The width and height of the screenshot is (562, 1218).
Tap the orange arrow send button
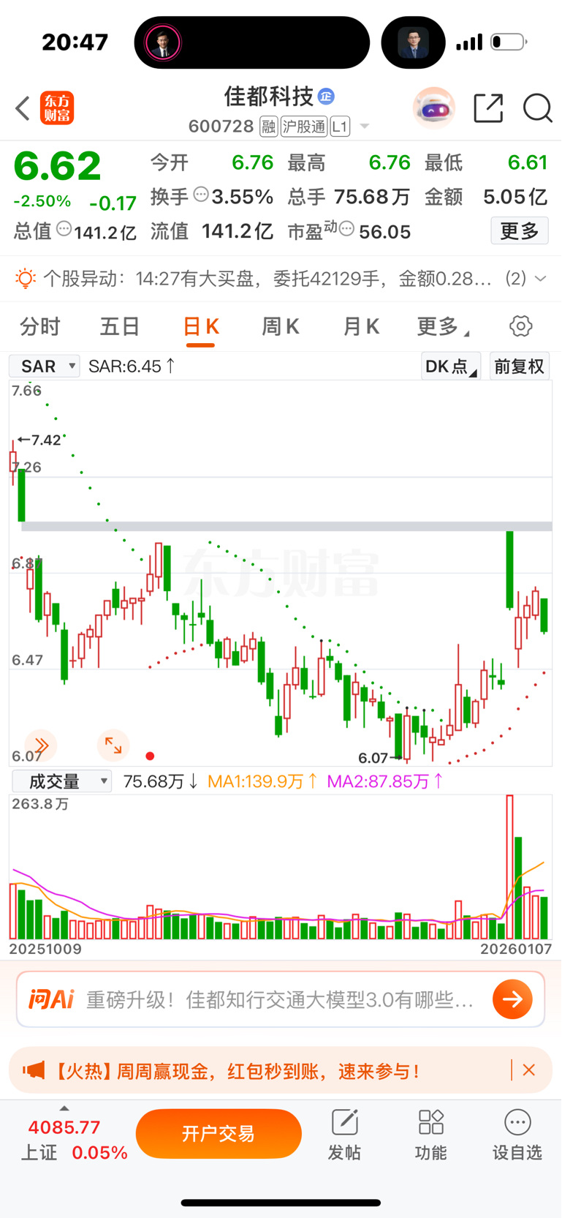point(512,999)
